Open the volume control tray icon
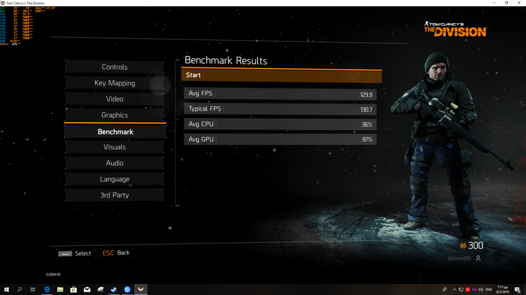The width and height of the screenshot is (526, 295). click(481, 290)
